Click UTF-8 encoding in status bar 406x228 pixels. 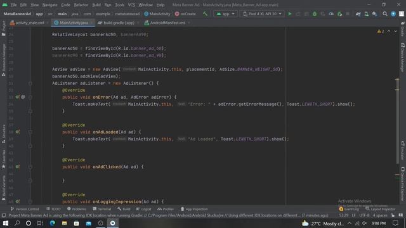364,215
